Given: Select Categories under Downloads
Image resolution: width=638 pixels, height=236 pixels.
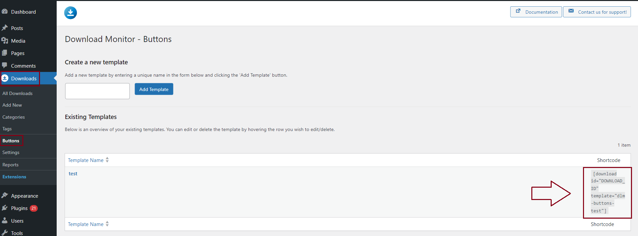Looking at the screenshot, I should point(14,117).
